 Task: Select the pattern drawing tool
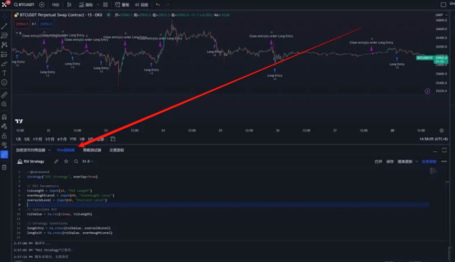[x=4, y=45]
